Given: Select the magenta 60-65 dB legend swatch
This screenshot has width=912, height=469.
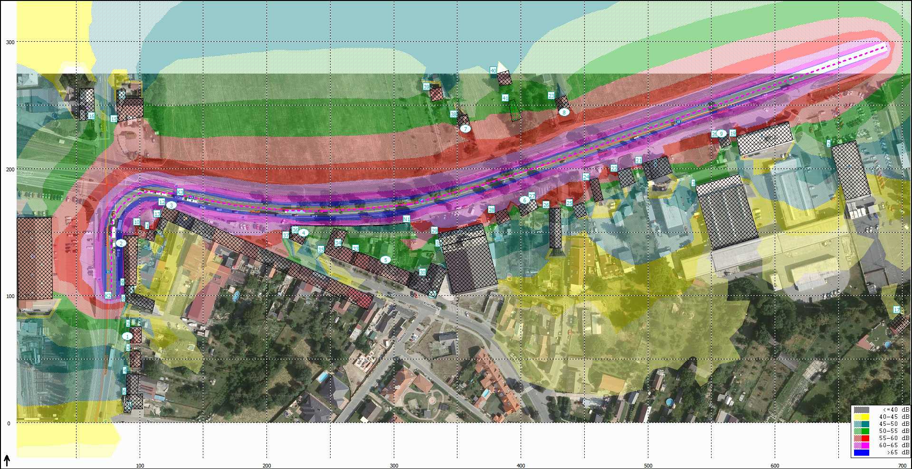Looking at the screenshot, I should pyautogui.click(x=861, y=446).
